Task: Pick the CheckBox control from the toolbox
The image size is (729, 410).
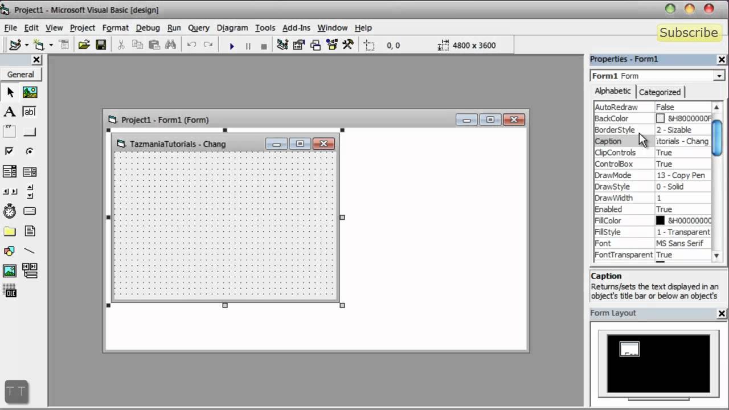Action: (x=9, y=151)
